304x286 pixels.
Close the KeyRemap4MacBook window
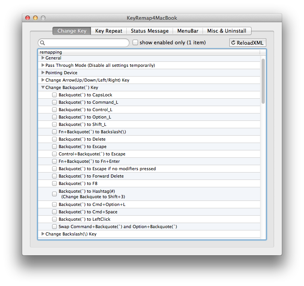click(x=28, y=18)
